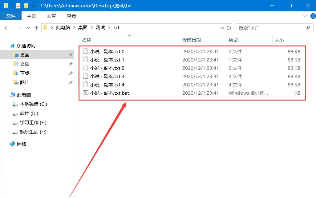Open 软件 (D:) drive
This screenshot has width=316, height=198.
(29, 113)
